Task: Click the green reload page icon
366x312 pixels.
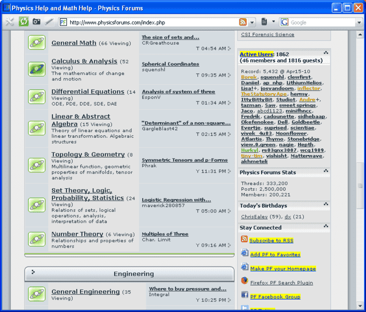Action: pyautogui.click(x=23, y=22)
